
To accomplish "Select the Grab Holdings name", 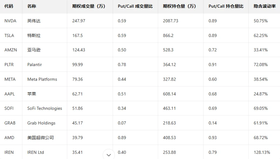I will click(x=41, y=123).
